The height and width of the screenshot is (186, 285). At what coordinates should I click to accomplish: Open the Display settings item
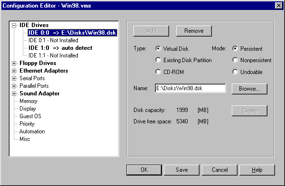coord(28,109)
